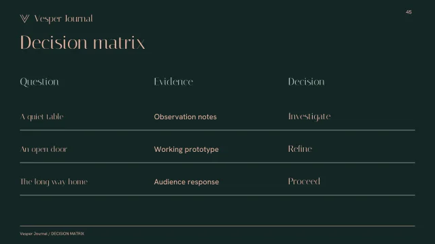Click the footer separator line above caption
The image size is (435, 244).
pos(217,226)
